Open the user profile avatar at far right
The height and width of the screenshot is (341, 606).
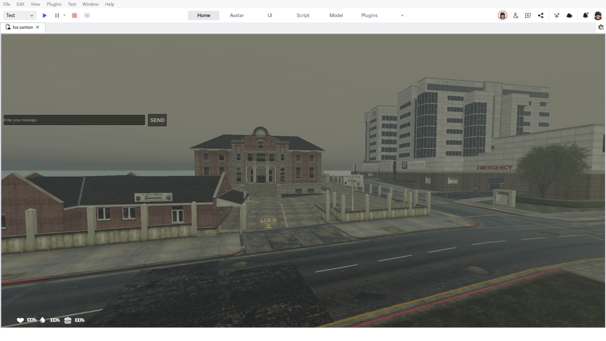coord(598,15)
